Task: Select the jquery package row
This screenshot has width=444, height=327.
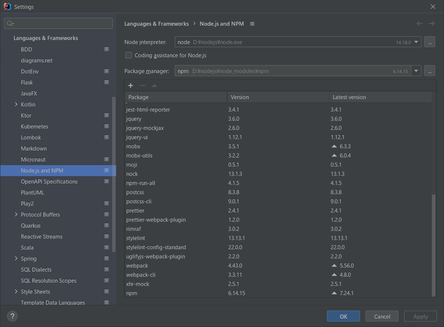Action: pos(278,119)
